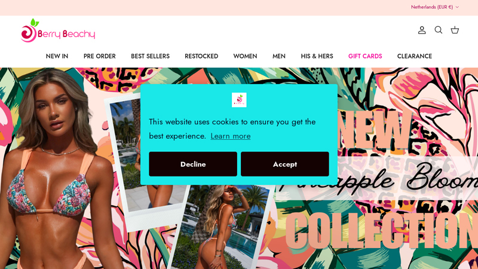Go to GIFT CARDS page

pos(365,56)
